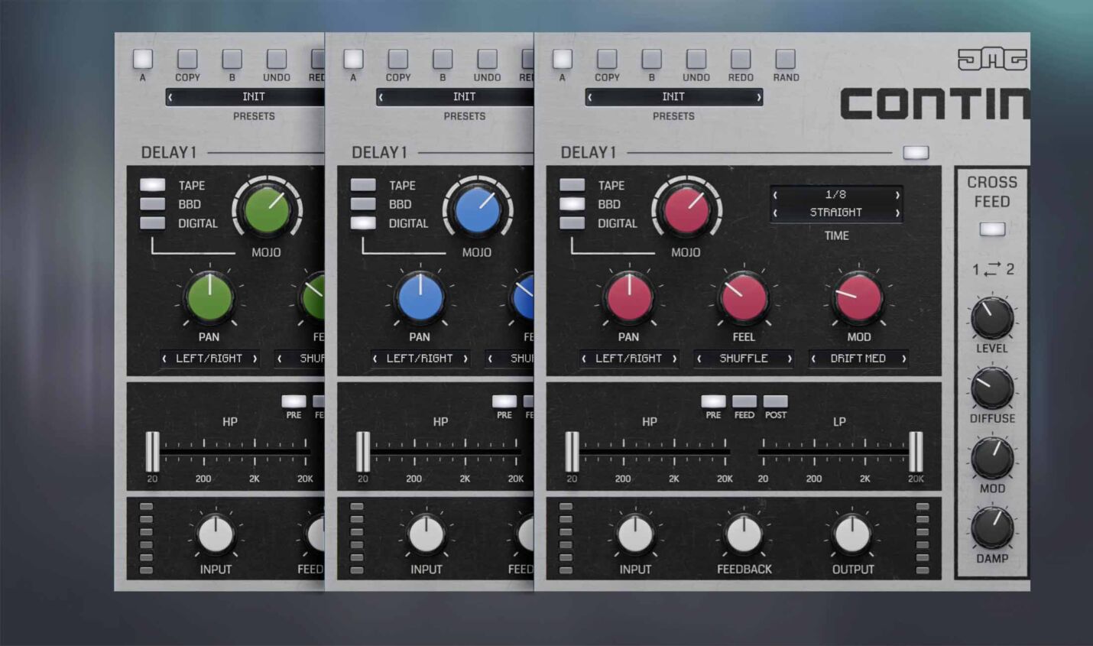Switch STRAIGHT timing to the previous option
This screenshot has width=1093, height=646.
pos(776,213)
